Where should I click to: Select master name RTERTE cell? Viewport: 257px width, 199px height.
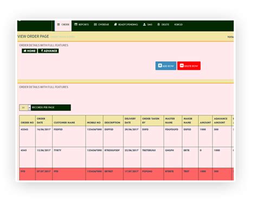[173, 174]
